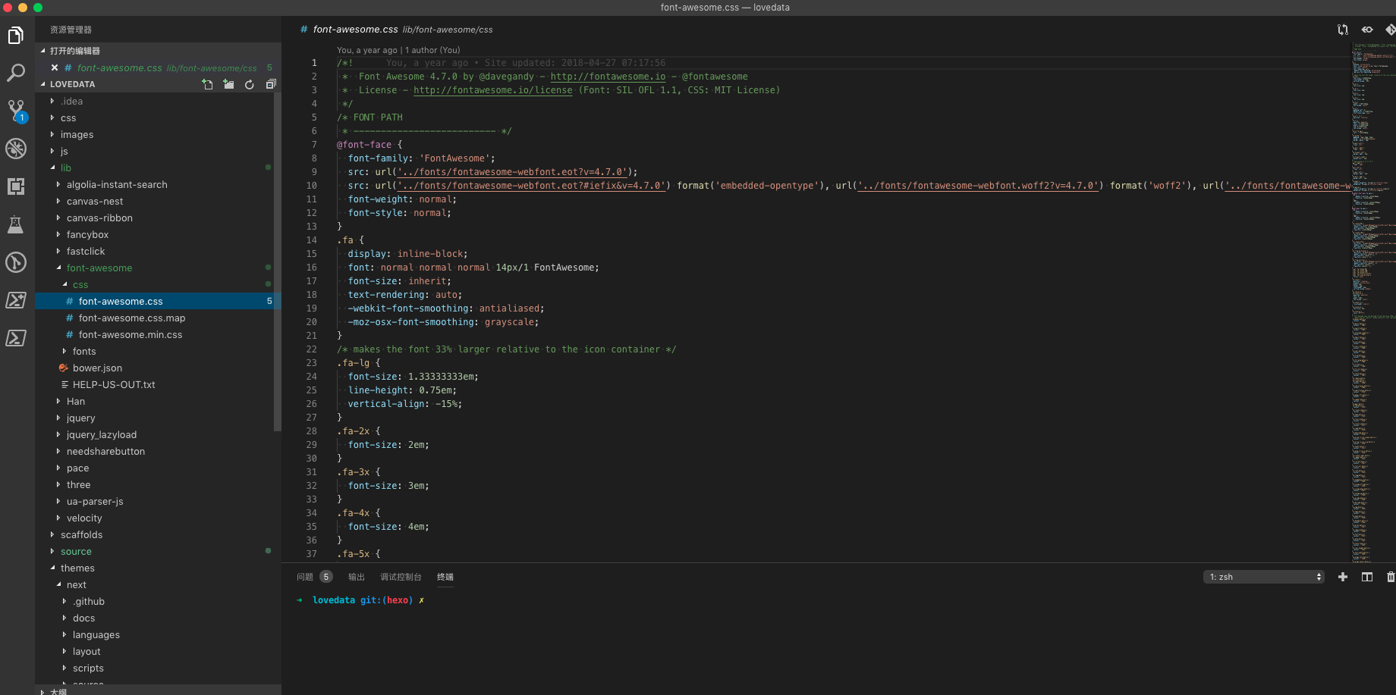Collapse the lib folder
The width and height of the screenshot is (1396, 695).
point(158,167)
